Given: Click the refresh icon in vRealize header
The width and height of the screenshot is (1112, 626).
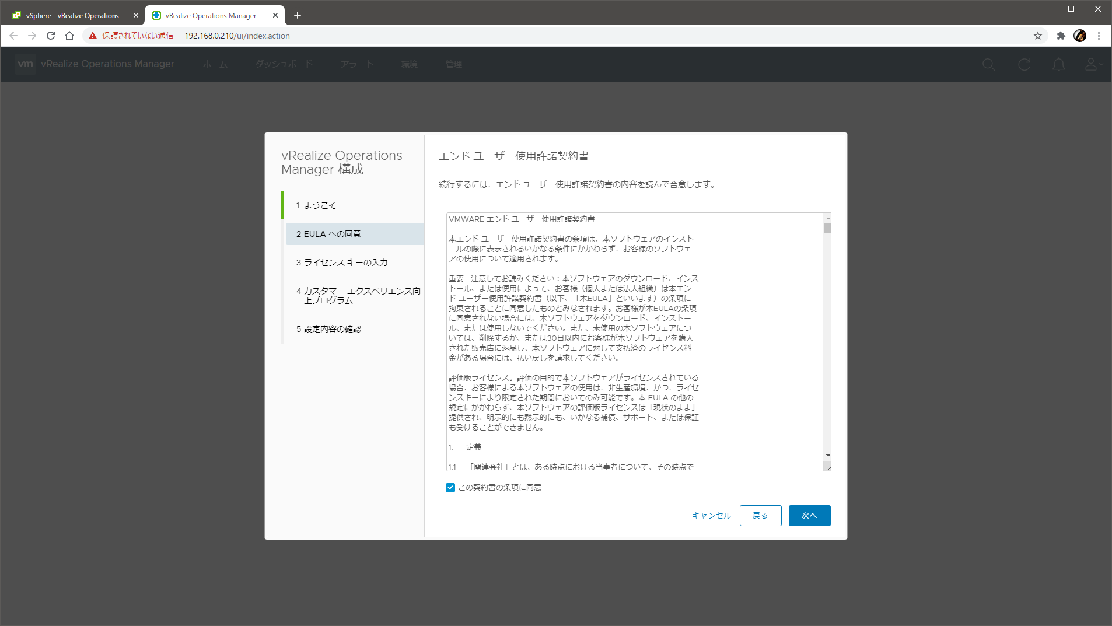Looking at the screenshot, I should [1024, 64].
